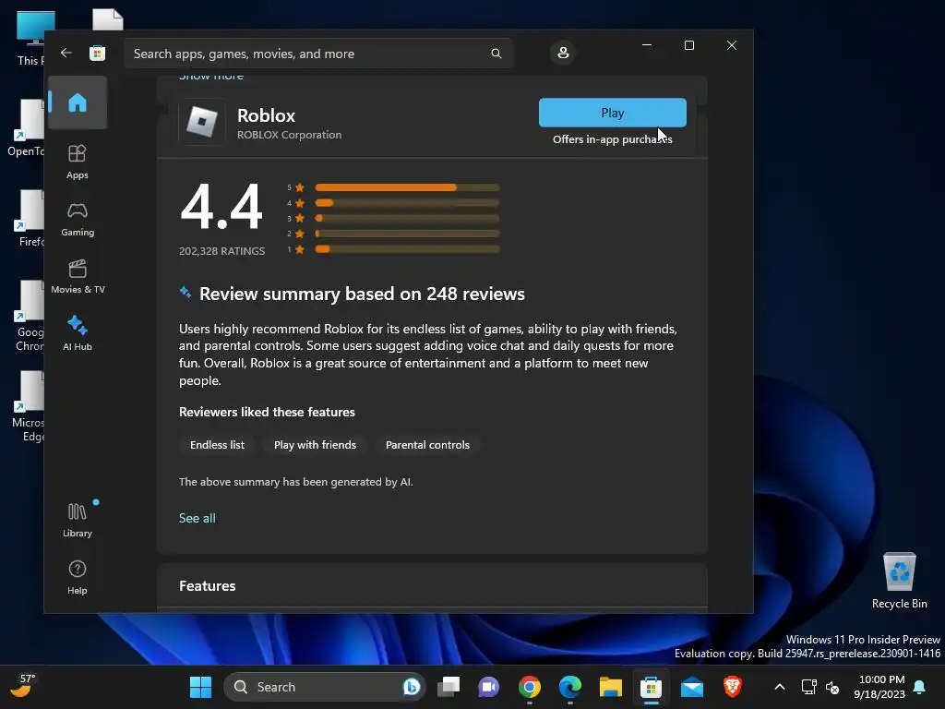This screenshot has width=945, height=709.
Task: Click the 1 star rating bar
Action: pos(407,249)
